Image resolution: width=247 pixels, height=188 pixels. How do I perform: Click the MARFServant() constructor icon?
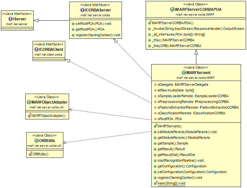click(x=155, y=126)
